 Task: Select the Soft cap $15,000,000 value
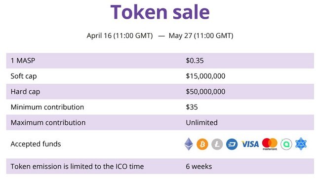(x=205, y=76)
